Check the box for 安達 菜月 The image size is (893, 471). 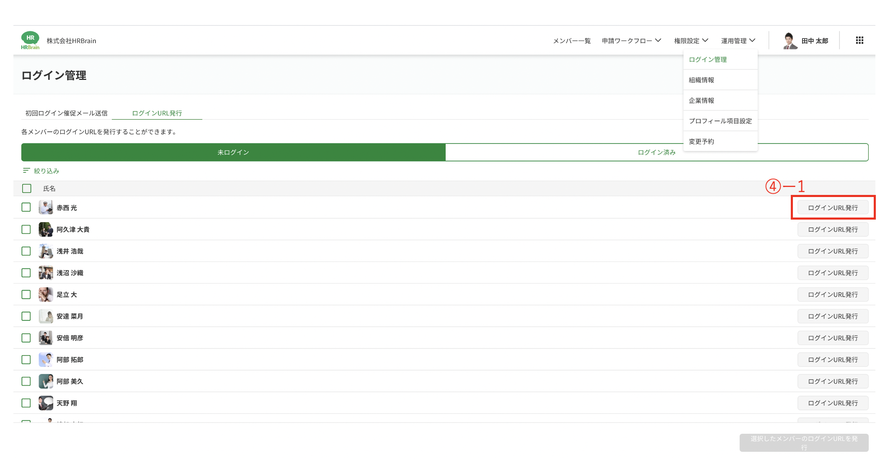26,316
